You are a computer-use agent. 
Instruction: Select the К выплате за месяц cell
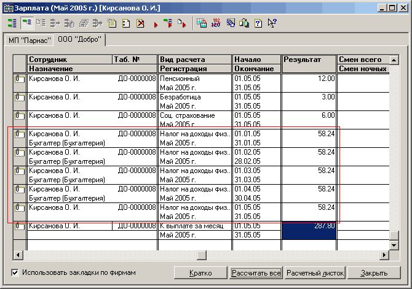[195, 226]
